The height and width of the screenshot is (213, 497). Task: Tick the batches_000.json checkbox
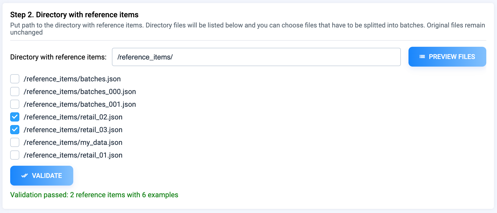[15, 92]
